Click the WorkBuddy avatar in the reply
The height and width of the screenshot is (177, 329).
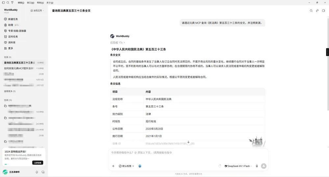(x=112, y=36)
